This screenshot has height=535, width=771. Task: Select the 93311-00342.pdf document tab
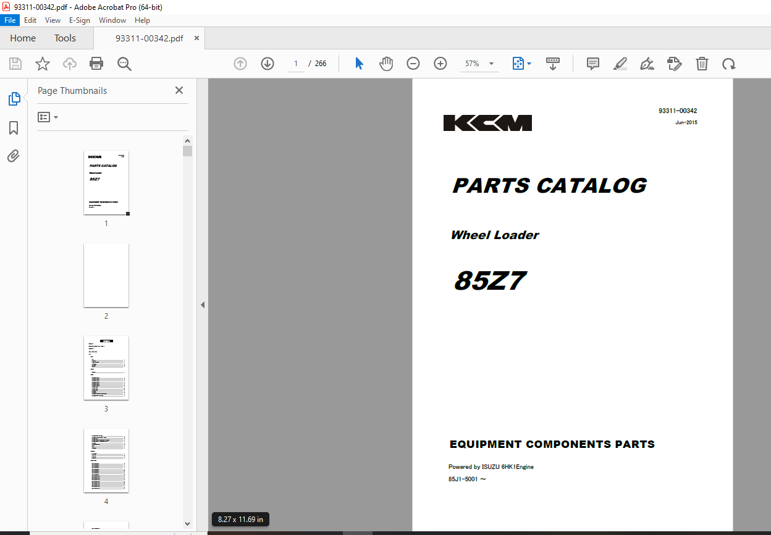tap(149, 38)
